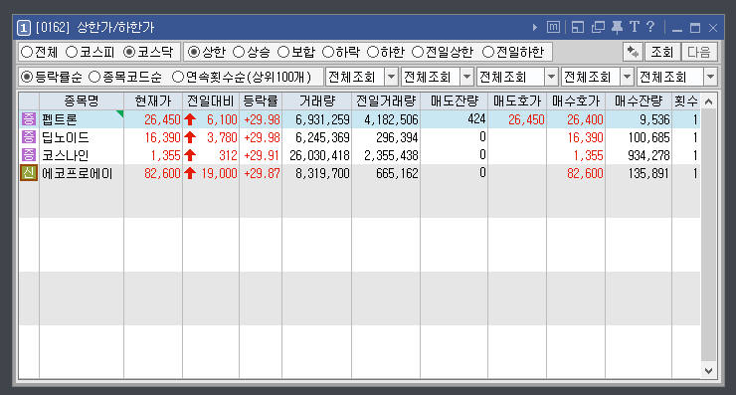This screenshot has width=736, height=395.
Task: Click the table scrollbar down arrow
Action: click(x=709, y=370)
